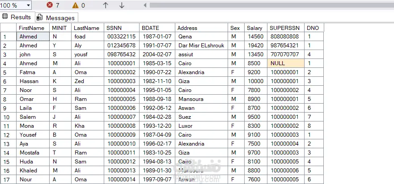Click the SSNN cell 100000014
394x184 pixels.
pos(121,180)
